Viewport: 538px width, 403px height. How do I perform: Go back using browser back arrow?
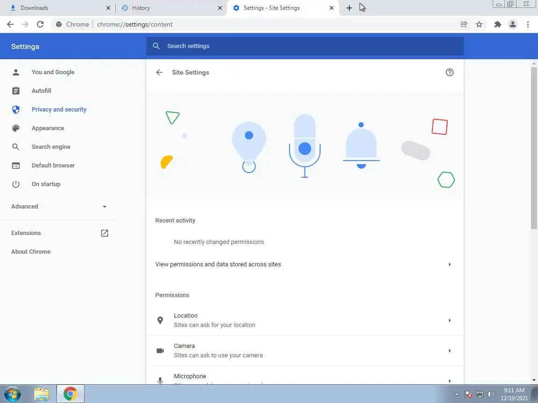point(10,24)
